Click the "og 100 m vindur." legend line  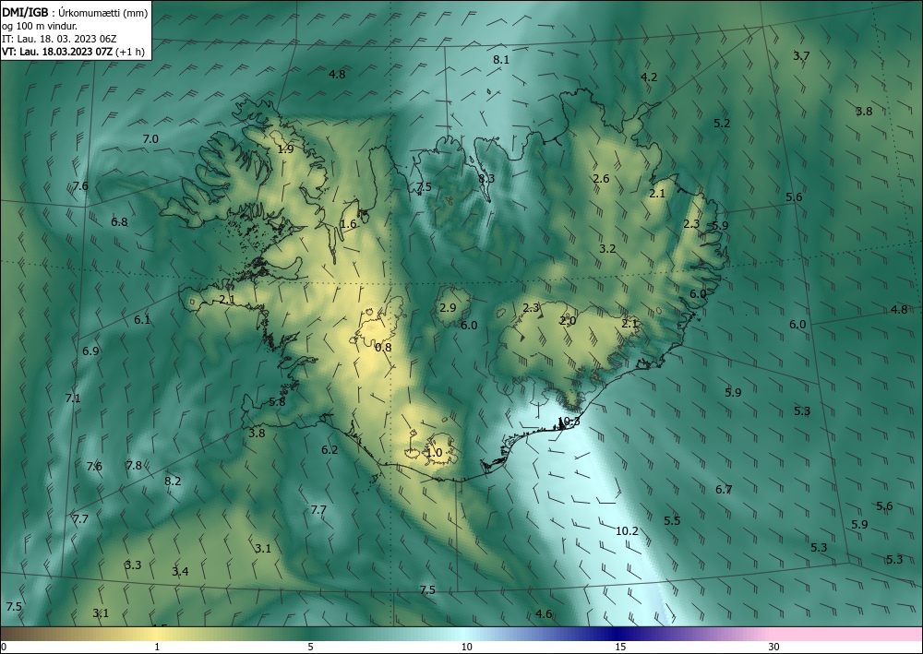[40, 26]
